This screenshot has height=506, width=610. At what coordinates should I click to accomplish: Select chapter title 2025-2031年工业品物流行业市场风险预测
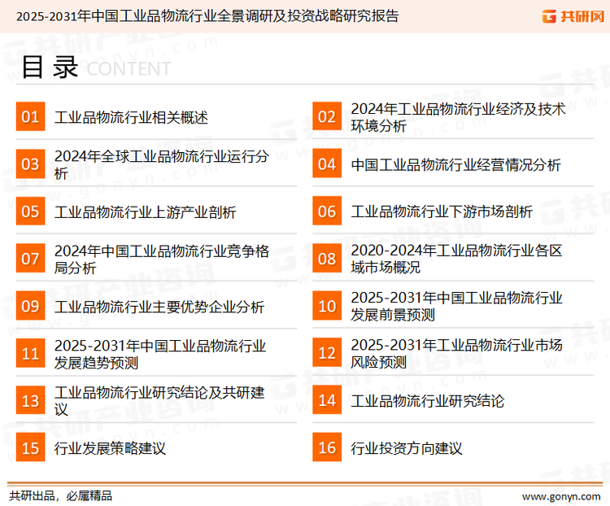point(456,353)
